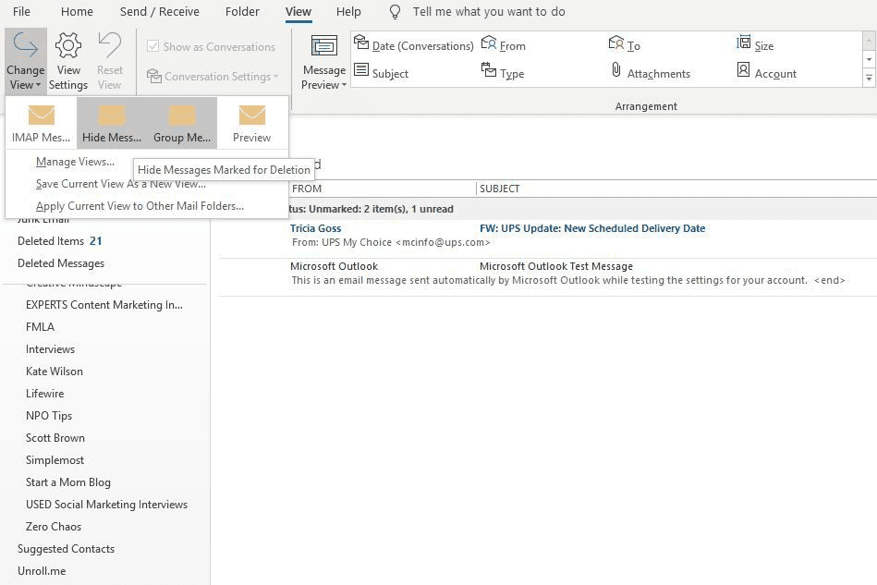Expand the Message Preview options
The width and height of the screenshot is (877, 585).
point(322,59)
